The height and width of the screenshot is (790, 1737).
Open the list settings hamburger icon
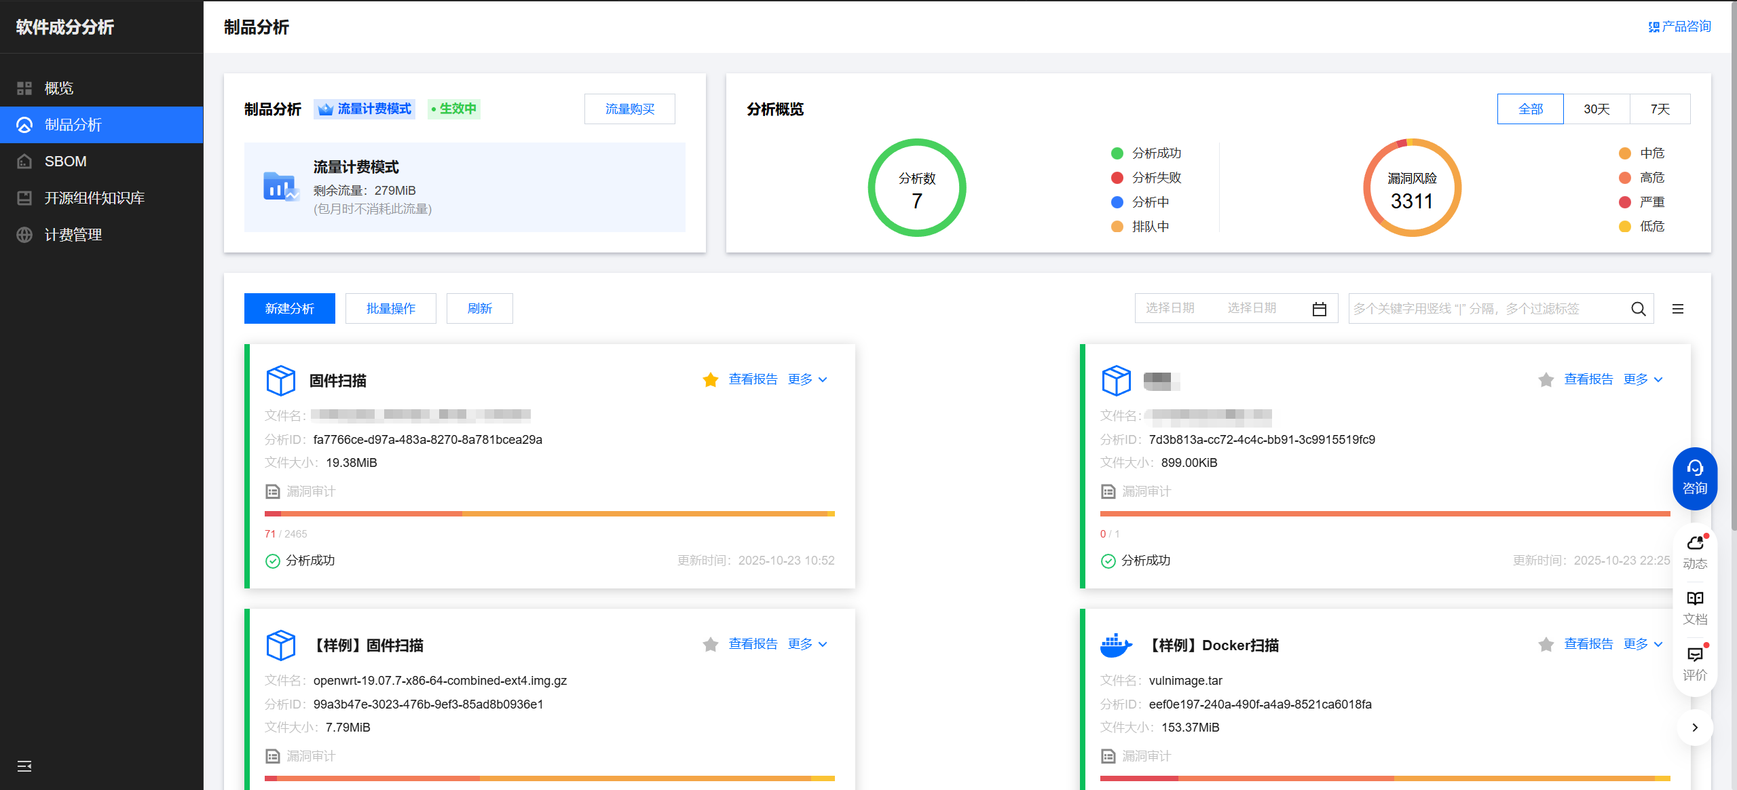click(x=1677, y=309)
